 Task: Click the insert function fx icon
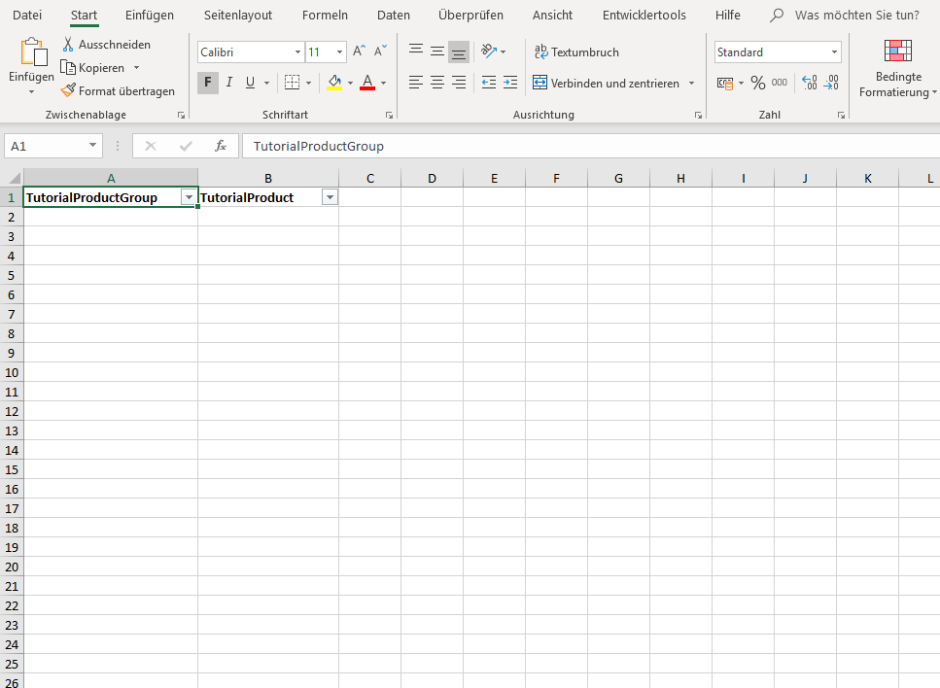point(221,146)
